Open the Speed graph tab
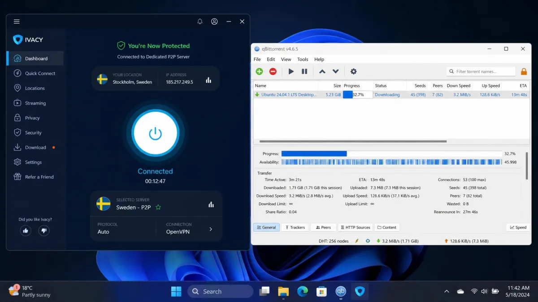 coord(518,227)
